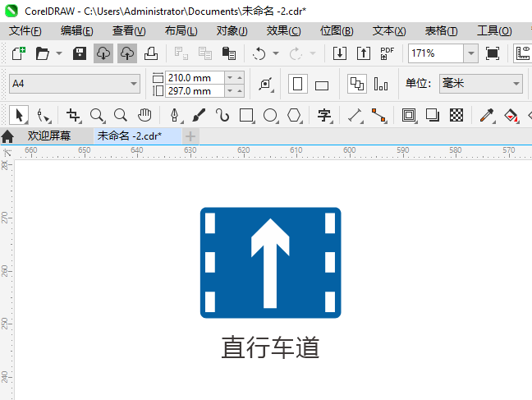Switch to the 欢迎屏幕 tab
Image resolution: width=532 pixels, height=400 pixels.
(49, 136)
